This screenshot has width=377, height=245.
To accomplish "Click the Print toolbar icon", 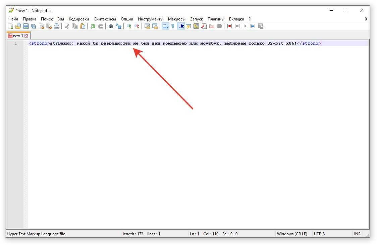I will coord(57,26).
